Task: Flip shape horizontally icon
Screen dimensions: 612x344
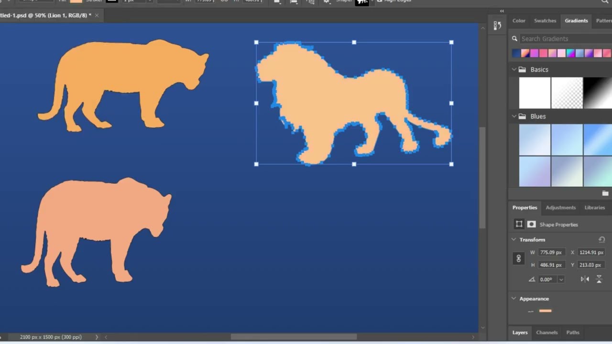Action: [585, 279]
